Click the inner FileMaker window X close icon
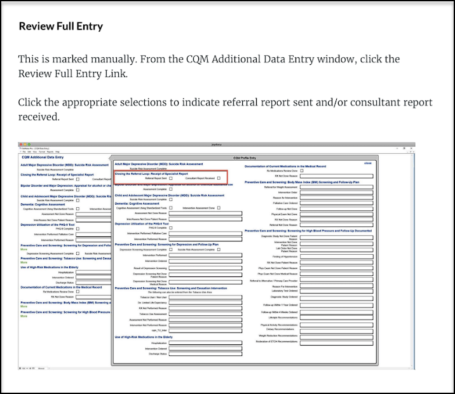455x394 pixels. [411, 148]
